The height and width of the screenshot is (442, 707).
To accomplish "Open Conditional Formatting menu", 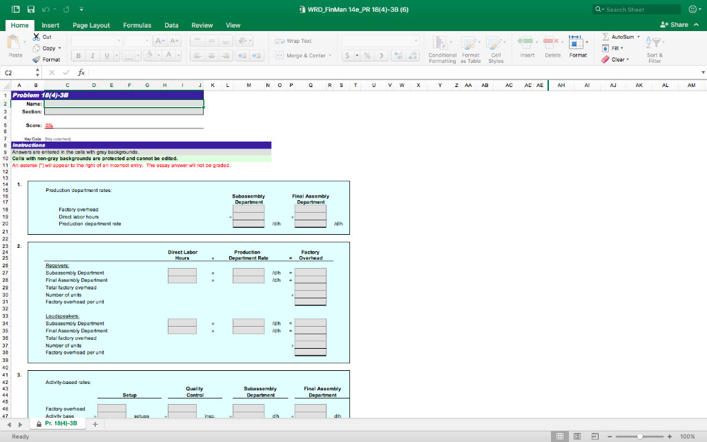I will 443,50.
